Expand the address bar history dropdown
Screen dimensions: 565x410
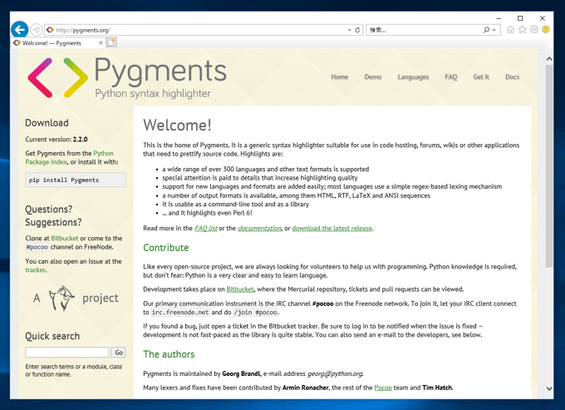(x=349, y=30)
